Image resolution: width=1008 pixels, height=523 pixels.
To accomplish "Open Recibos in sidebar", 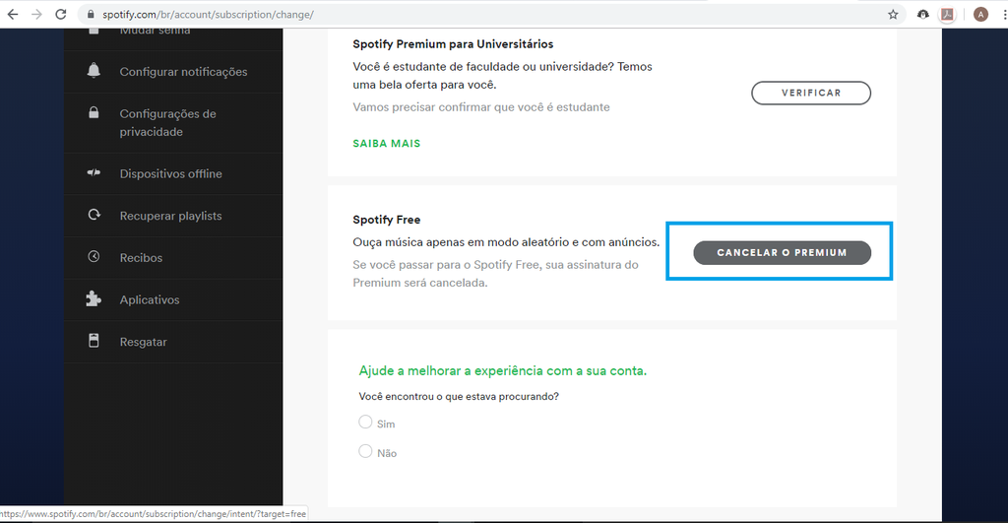I will 141,258.
